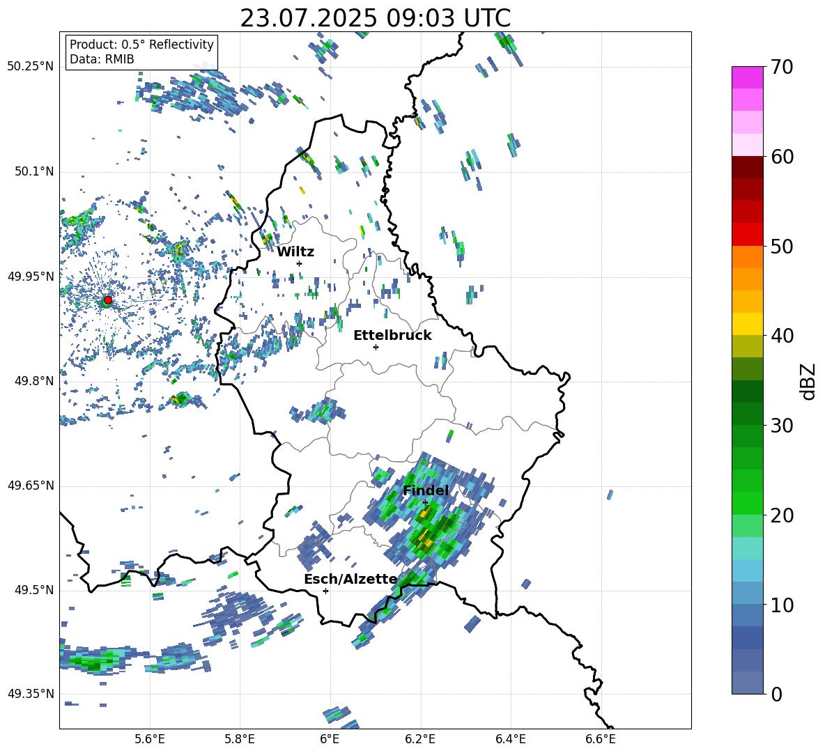825x753 pixels.
Task: Click the orange colorbar segment below 50
Action: pyautogui.click(x=747, y=257)
